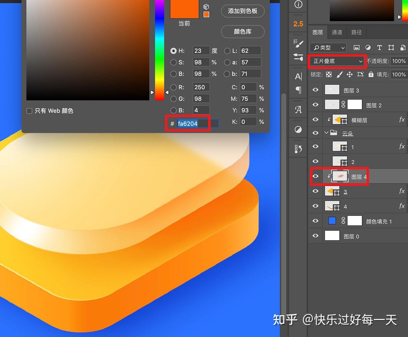The image size is (408, 337).
Task: Filter layers to show only type layers
Action: [379, 48]
